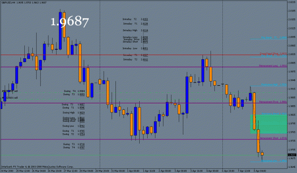Click the 1.9915 price axis value
This screenshot has width=297, height=173.
(x=292, y=89)
